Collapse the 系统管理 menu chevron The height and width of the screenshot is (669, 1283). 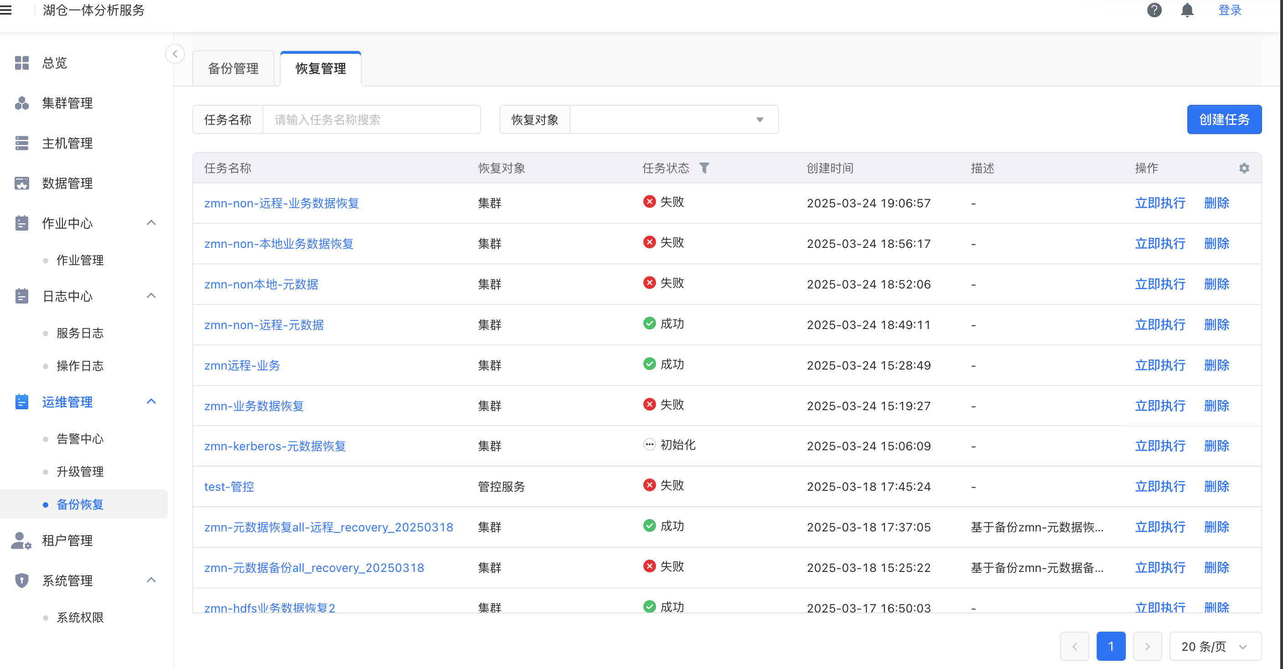pos(151,580)
